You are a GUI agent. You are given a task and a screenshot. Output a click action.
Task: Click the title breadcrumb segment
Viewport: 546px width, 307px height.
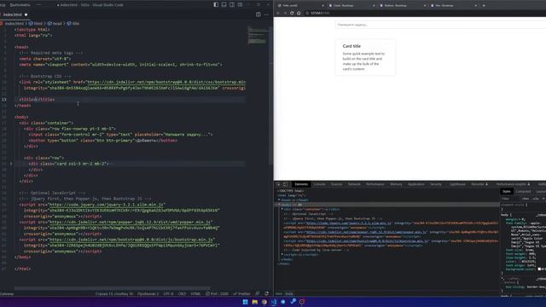click(73, 24)
